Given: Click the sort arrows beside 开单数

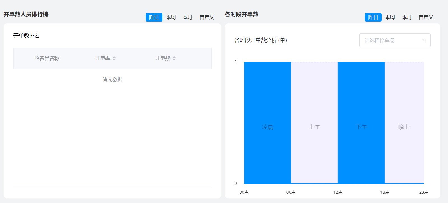Looking at the screenshot, I should (x=174, y=58).
